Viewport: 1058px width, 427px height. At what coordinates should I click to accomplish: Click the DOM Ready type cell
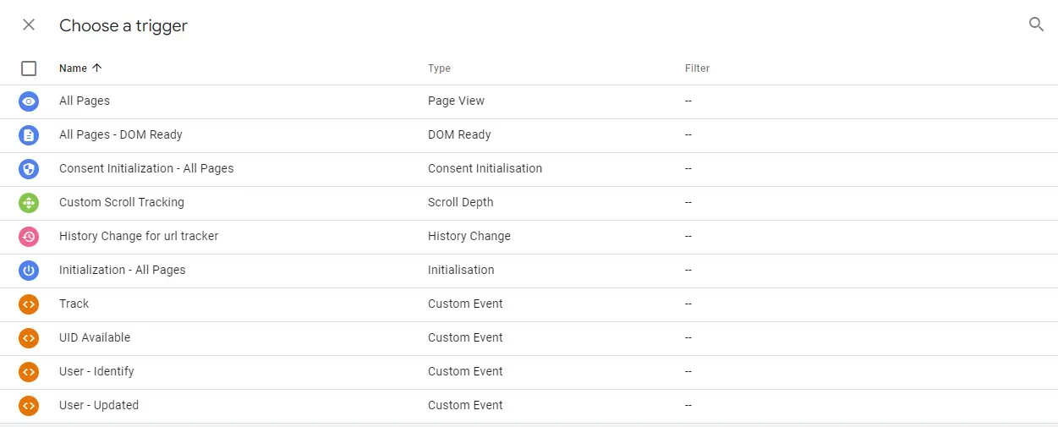point(459,134)
